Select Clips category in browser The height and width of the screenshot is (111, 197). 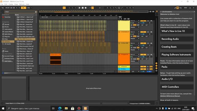(x=6, y=39)
